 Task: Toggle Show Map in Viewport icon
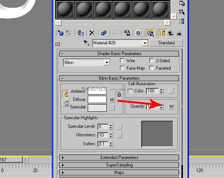coord(150,33)
